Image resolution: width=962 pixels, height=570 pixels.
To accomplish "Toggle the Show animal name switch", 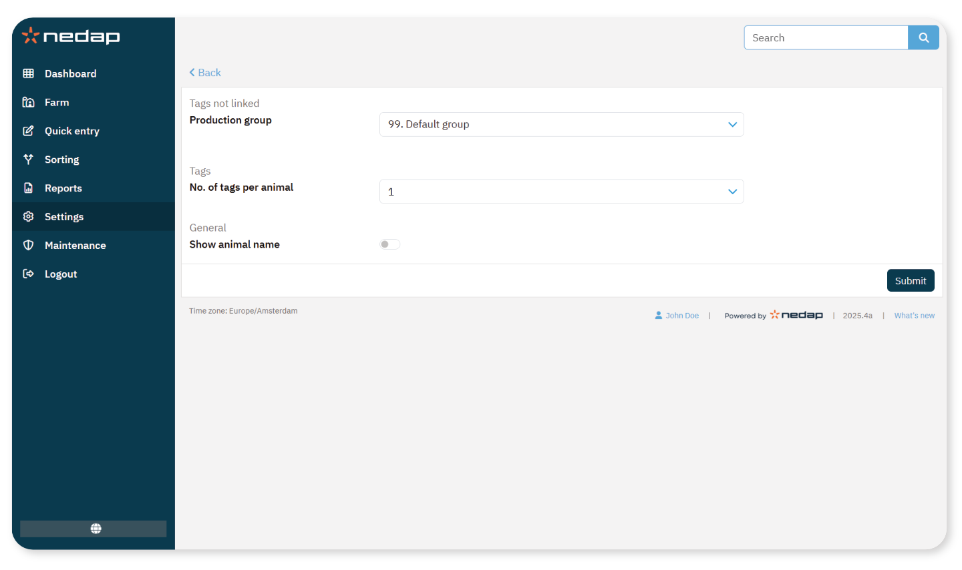I will point(390,244).
